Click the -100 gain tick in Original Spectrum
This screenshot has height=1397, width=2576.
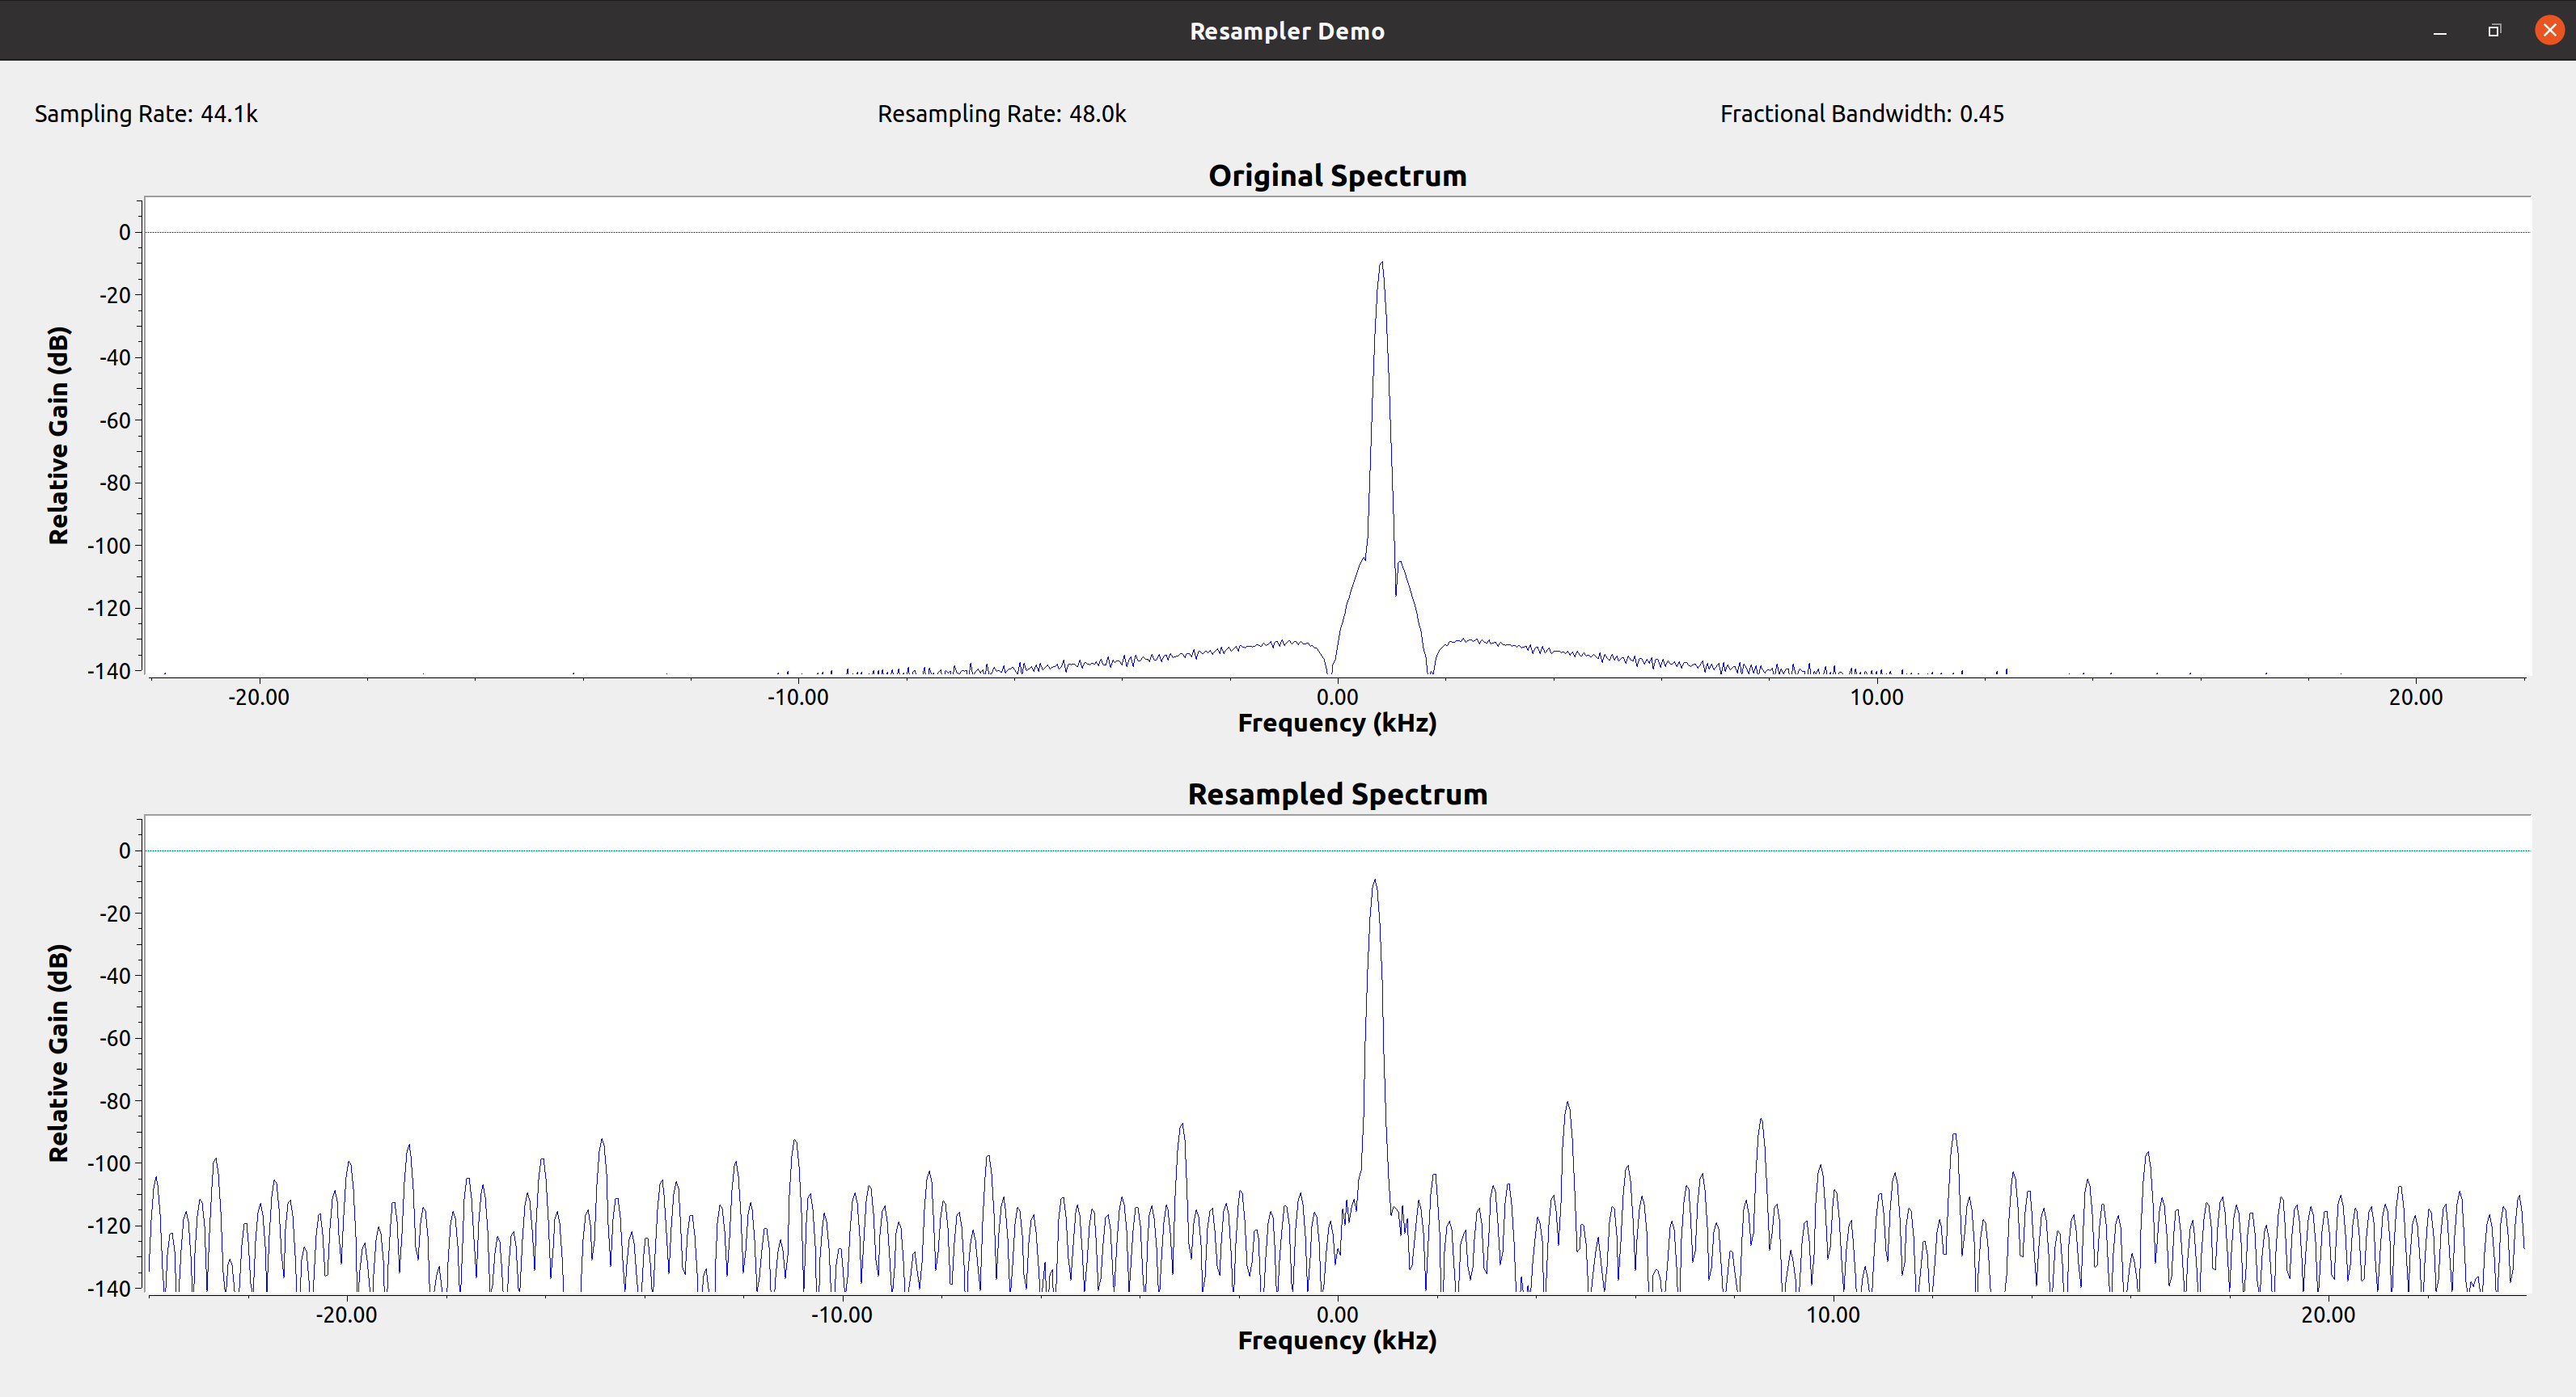coord(109,546)
